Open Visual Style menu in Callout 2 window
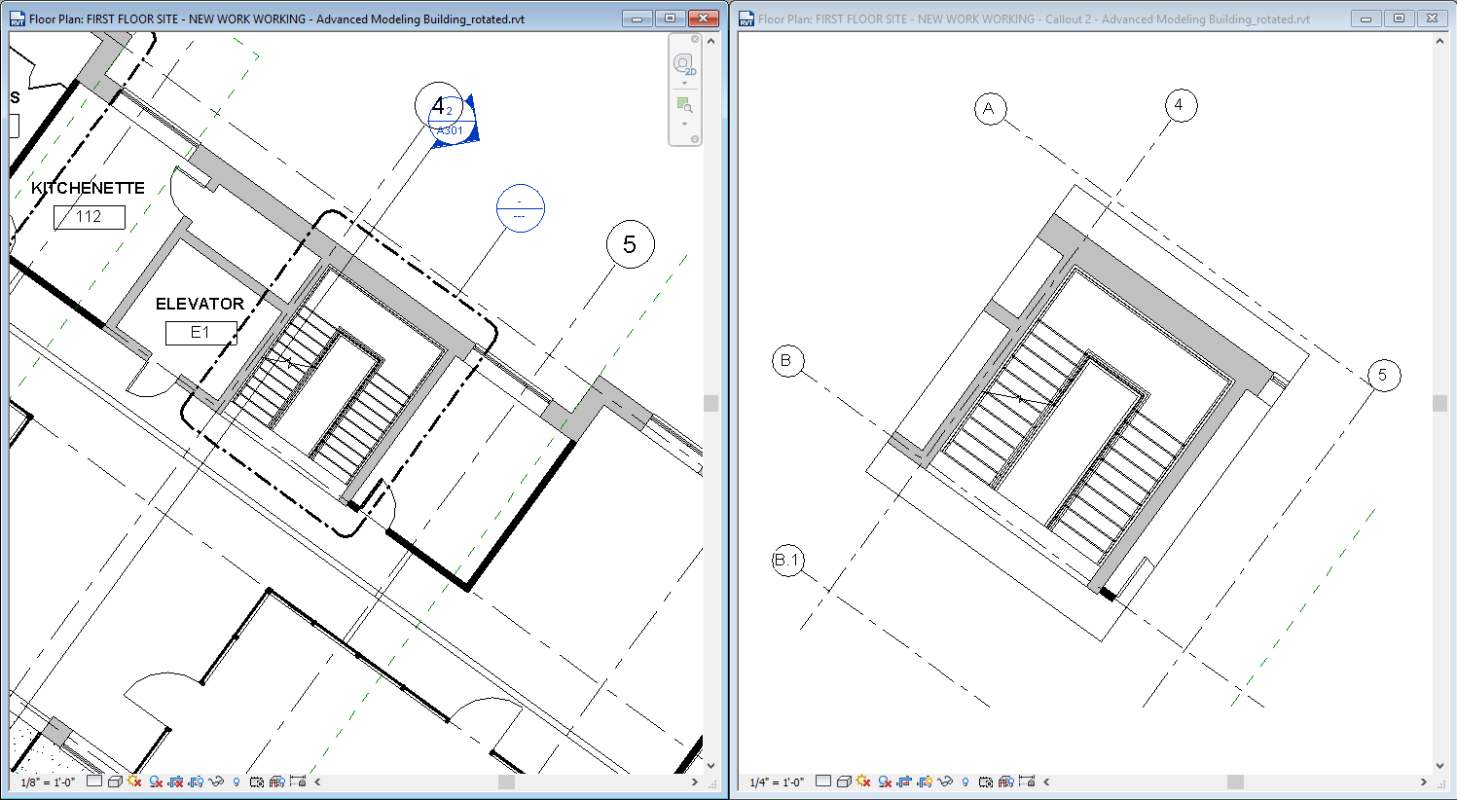The height and width of the screenshot is (800, 1457). click(x=844, y=782)
